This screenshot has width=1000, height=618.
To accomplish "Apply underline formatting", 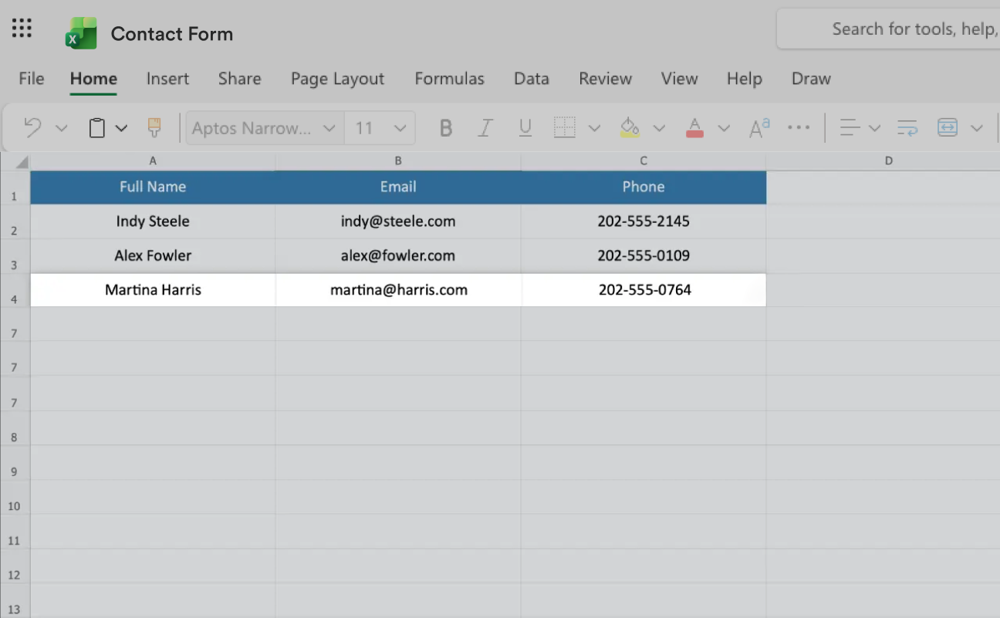I will pos(525,127).
